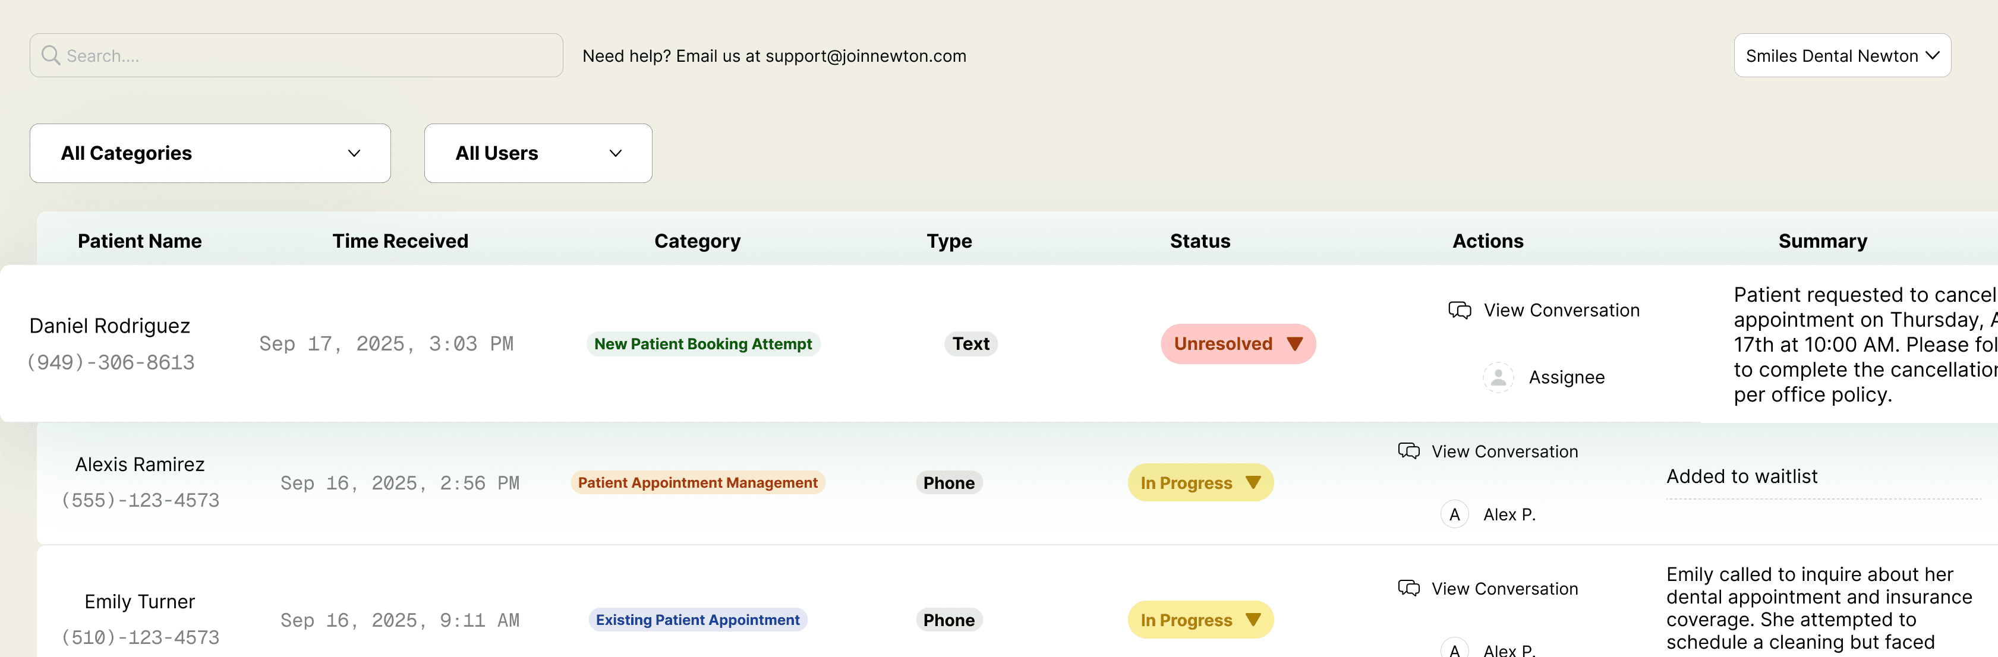Click View Conversation for Daniel Rodriguez
Screen dimensions: 1998x657
tap(1561, 310)
